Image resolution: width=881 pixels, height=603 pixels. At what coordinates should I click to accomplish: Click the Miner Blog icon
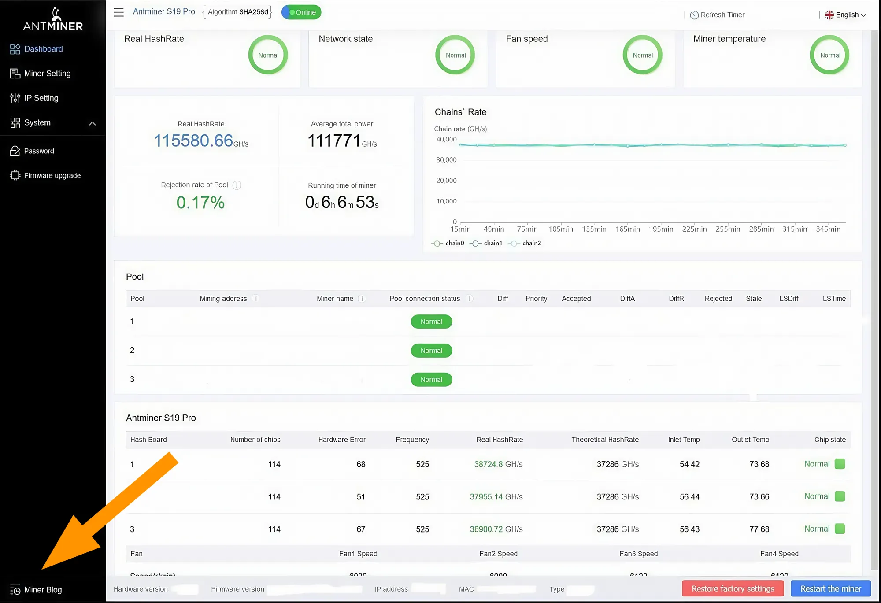coord(15,590)
